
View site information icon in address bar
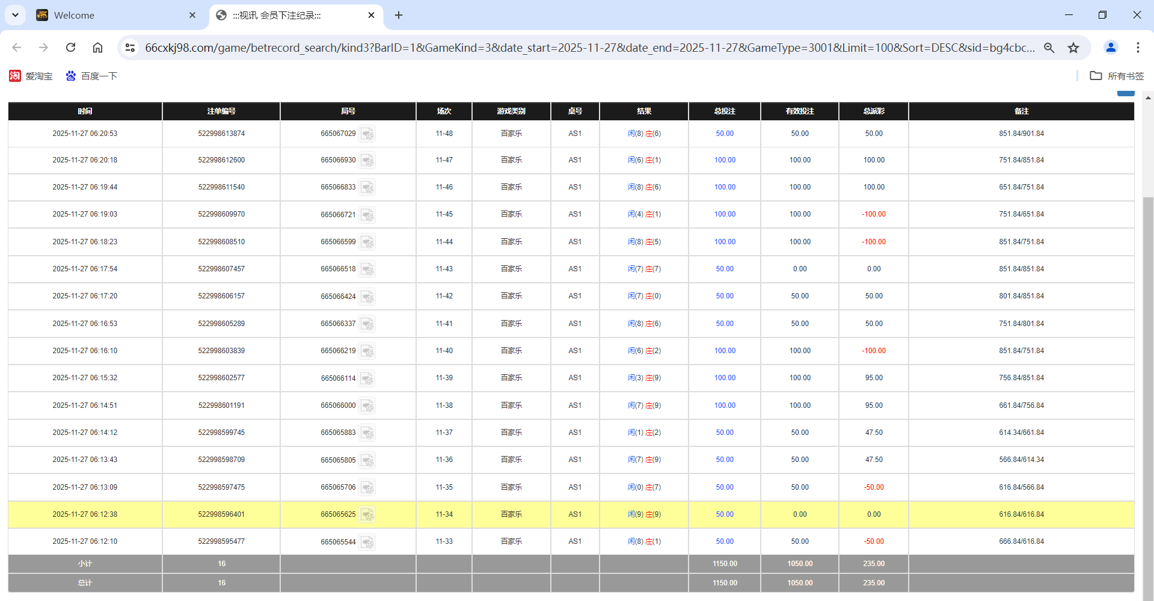click(x=130, y=48)
